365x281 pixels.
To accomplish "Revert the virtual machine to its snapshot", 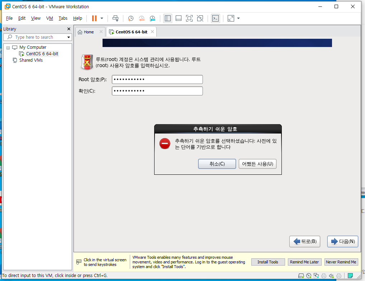I will coord(142,18).
